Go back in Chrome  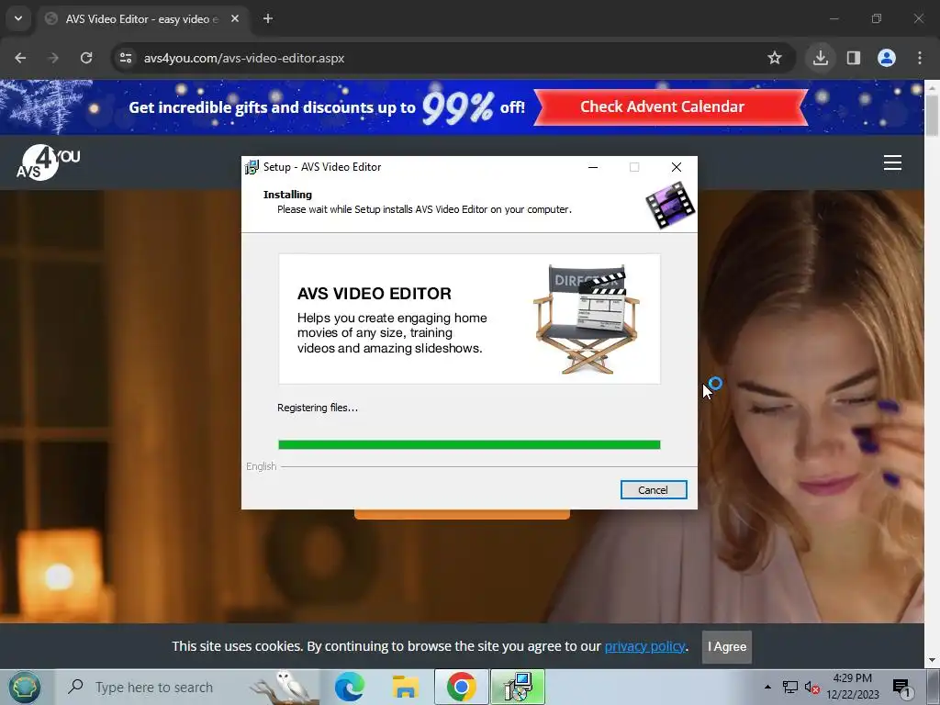(x=20, y=58)
